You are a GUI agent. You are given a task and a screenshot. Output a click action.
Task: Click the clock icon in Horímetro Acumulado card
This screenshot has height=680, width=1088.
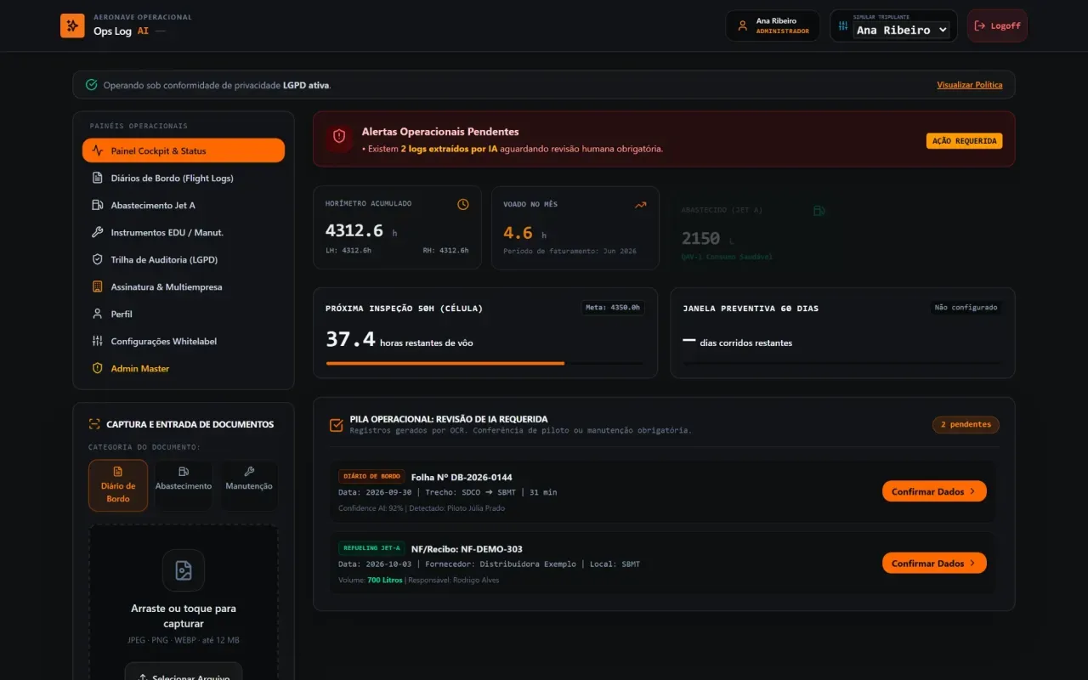coord(463,204)
